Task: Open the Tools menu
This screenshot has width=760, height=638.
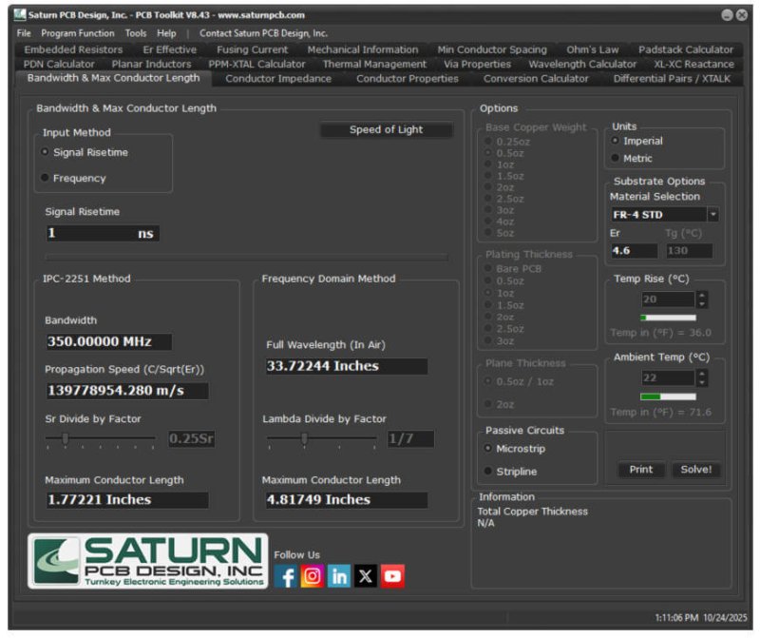Action: click(x=135, y=33)
